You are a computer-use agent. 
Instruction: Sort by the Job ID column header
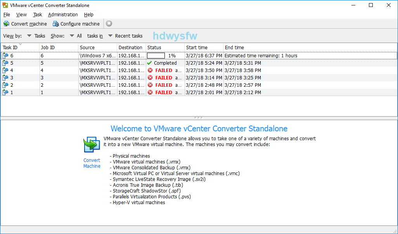point(59,47)
